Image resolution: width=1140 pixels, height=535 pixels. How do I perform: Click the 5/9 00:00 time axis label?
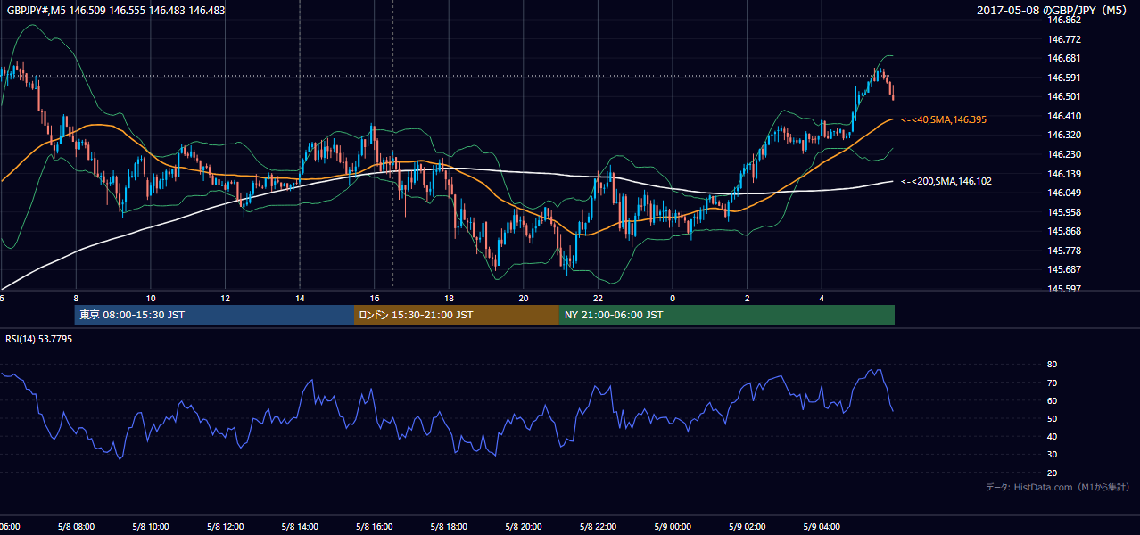pyautogui.click(x=673, y=527)
